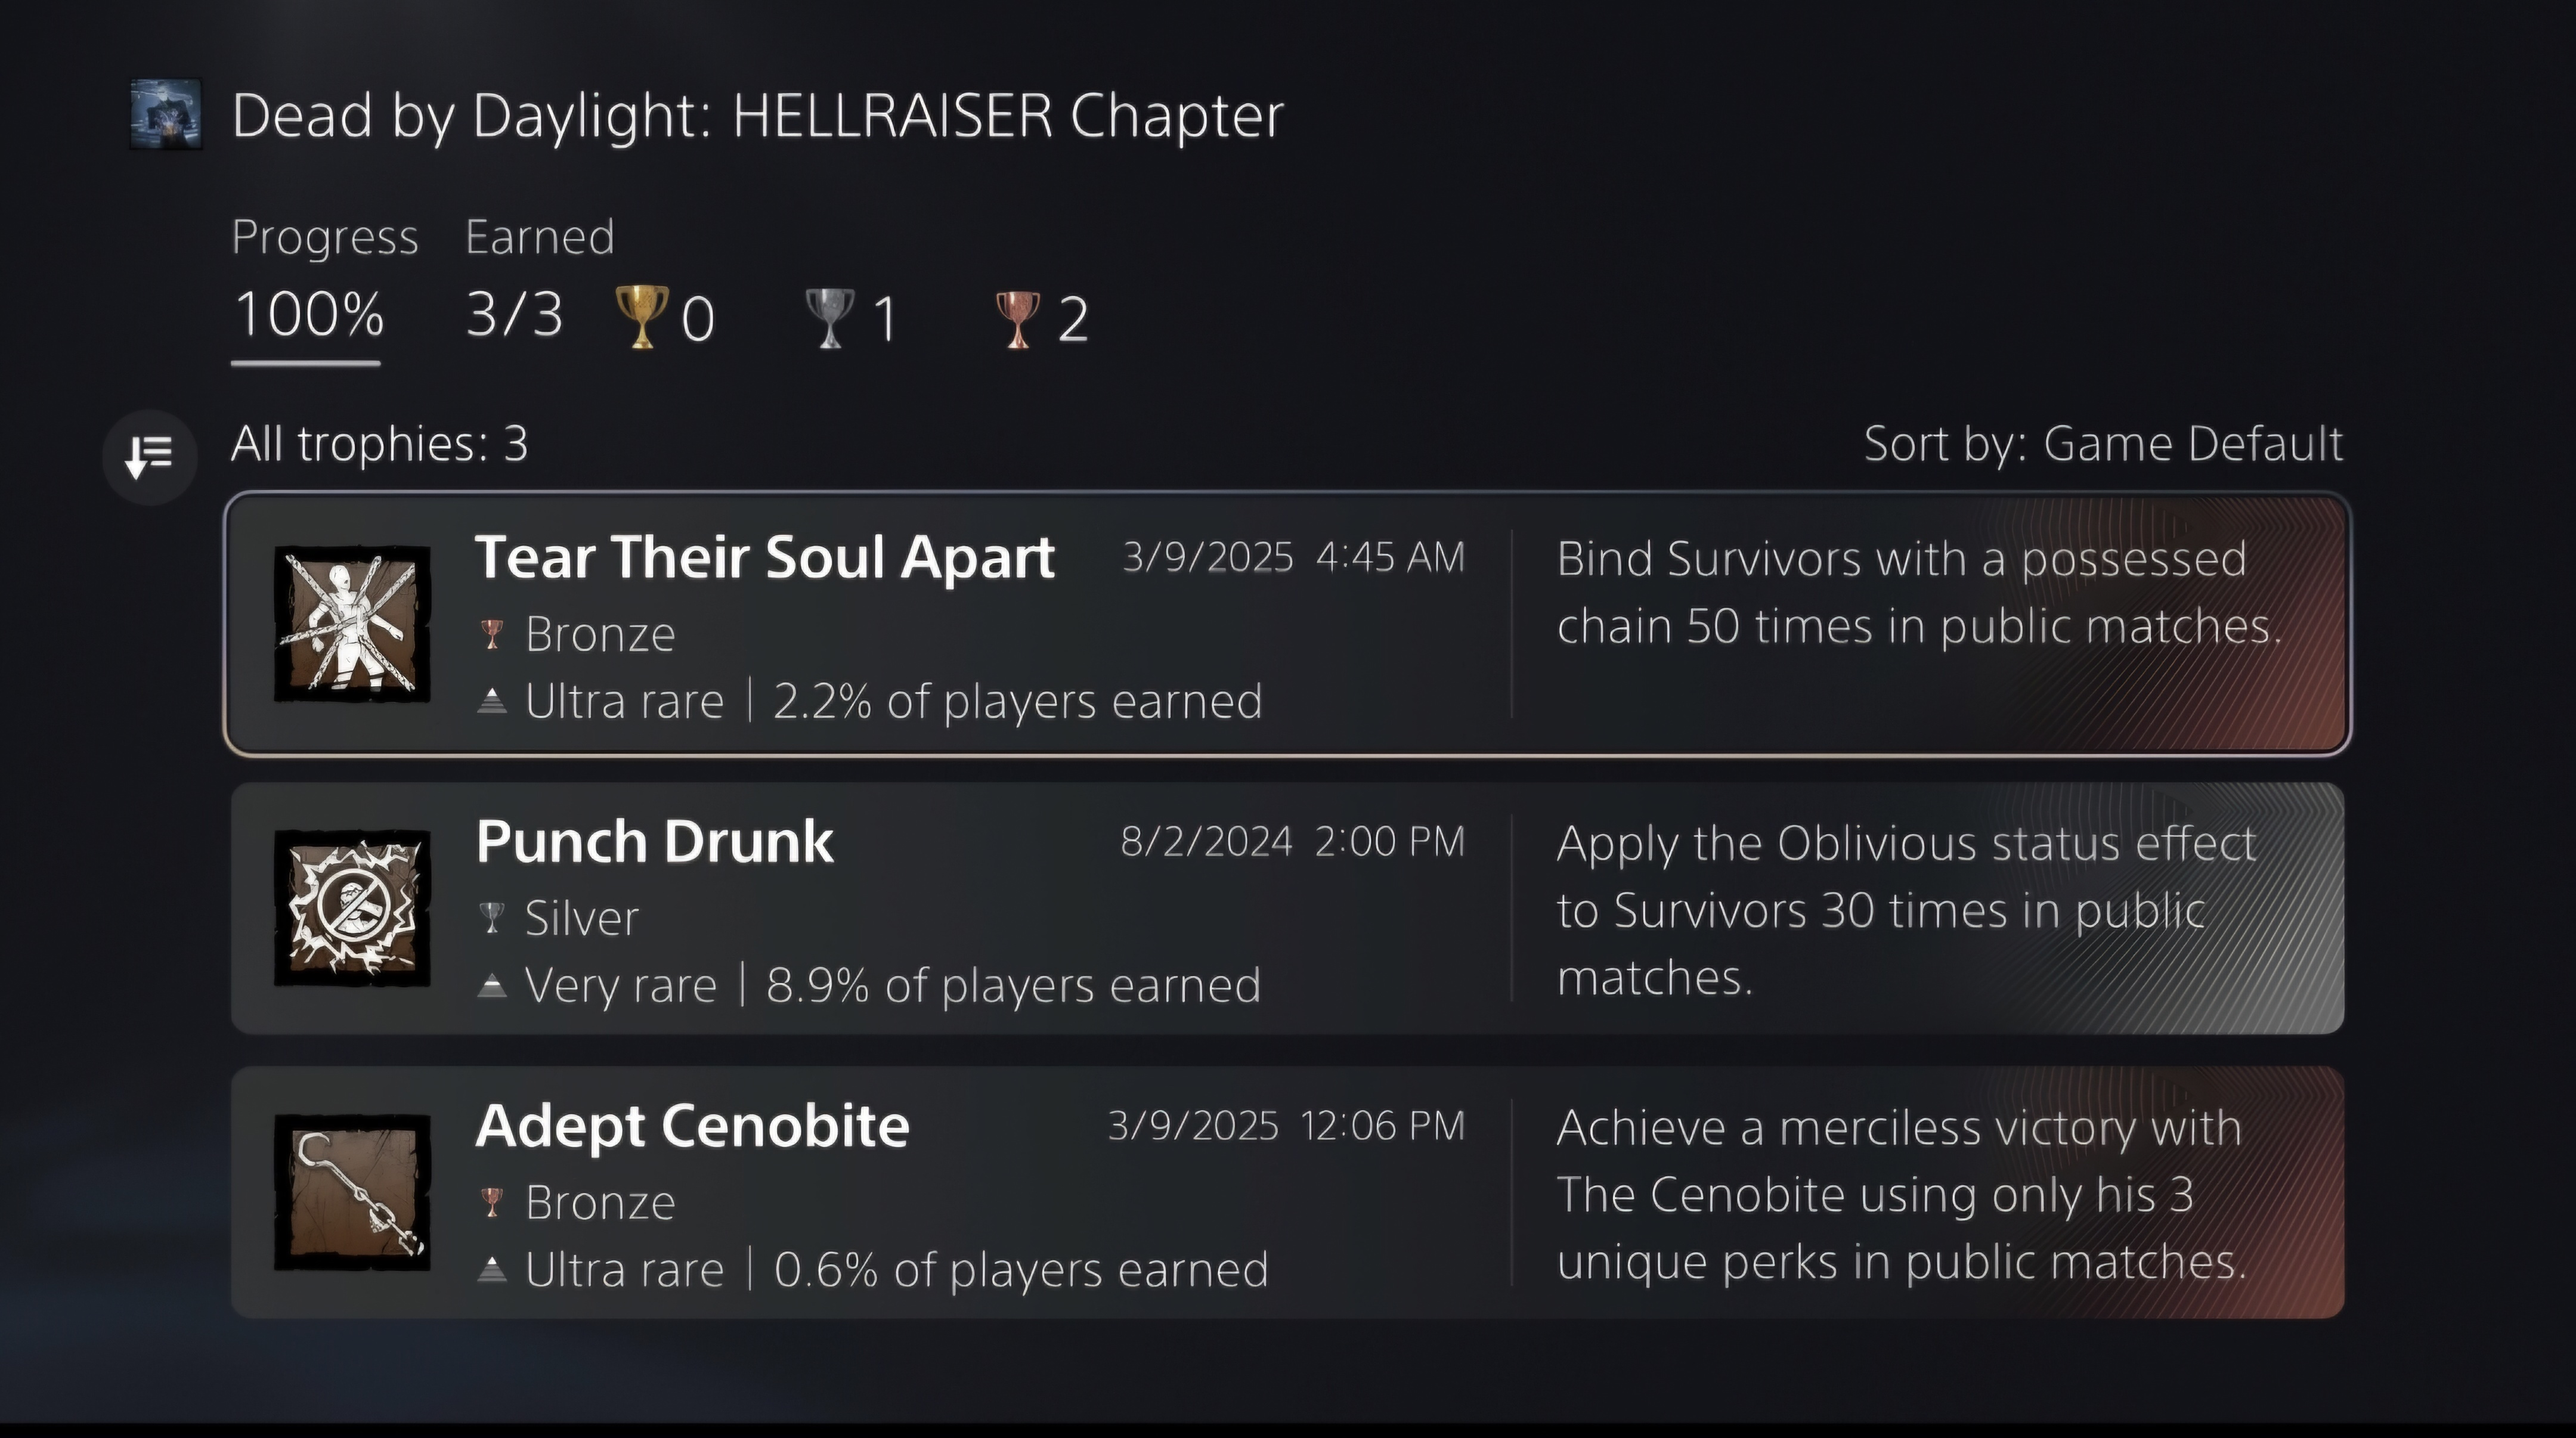Click Adept Cenobite merciless victory description

click(x=1900, y=1194)
